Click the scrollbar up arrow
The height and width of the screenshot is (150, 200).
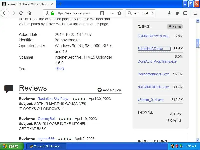coord(198,20)
